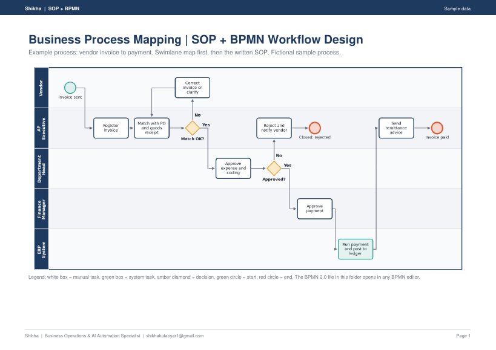Click the green Invoice sent start circle
This screenshot has width=496, height=350.
(70, 88)
